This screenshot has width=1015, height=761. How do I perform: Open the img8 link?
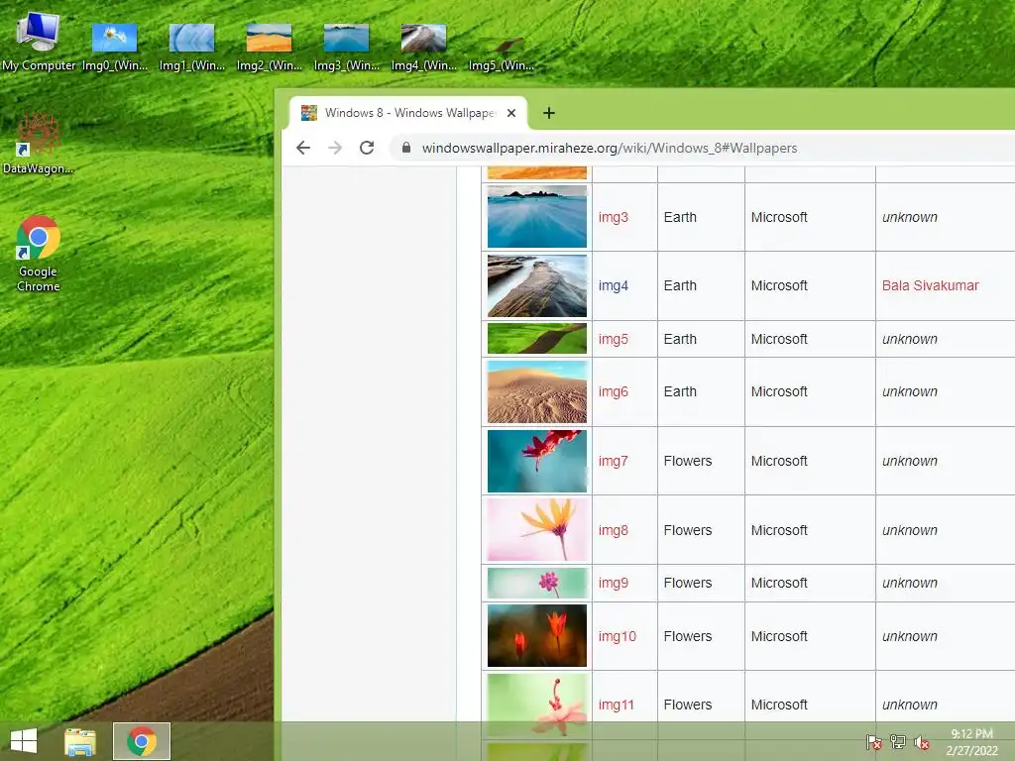click(613, 530)
